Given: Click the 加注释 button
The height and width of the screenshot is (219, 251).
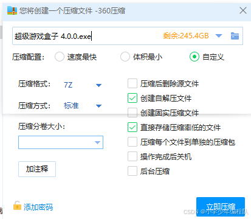Looking at the screenshot, I should click(x=37, y=169).
